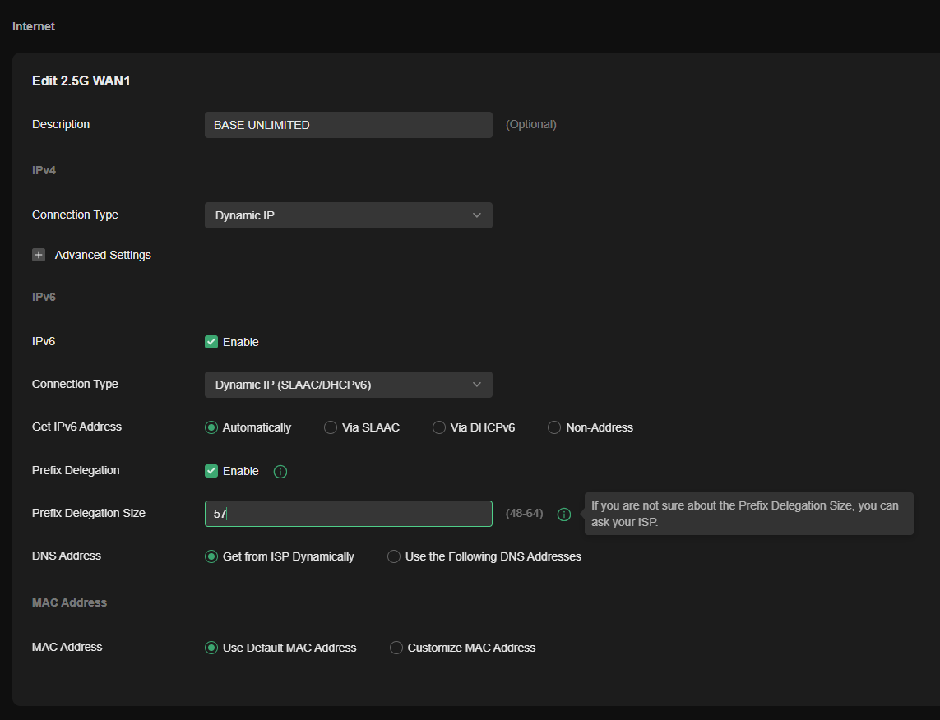Click the Description text field
Viewport: 940px width, 720px height.
point(348,125)
